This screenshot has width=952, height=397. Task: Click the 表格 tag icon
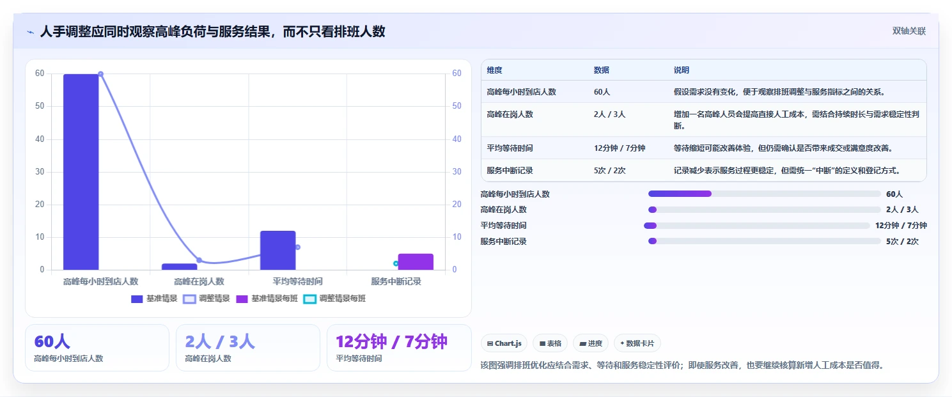[542, 343]
